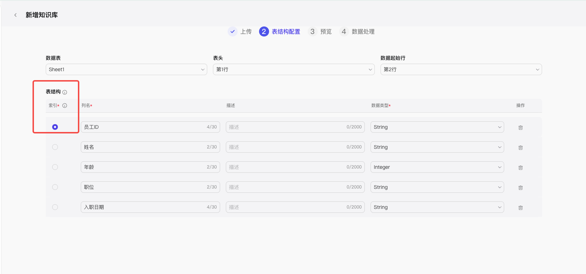The width and height of the screenshot is (586, 274).
Task: Click the step 2 circle icon
Action: pos(264,31)
